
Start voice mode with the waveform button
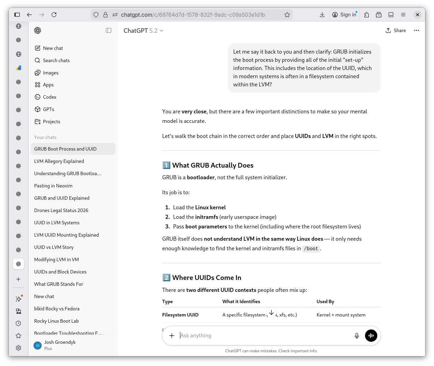(371, 336)
